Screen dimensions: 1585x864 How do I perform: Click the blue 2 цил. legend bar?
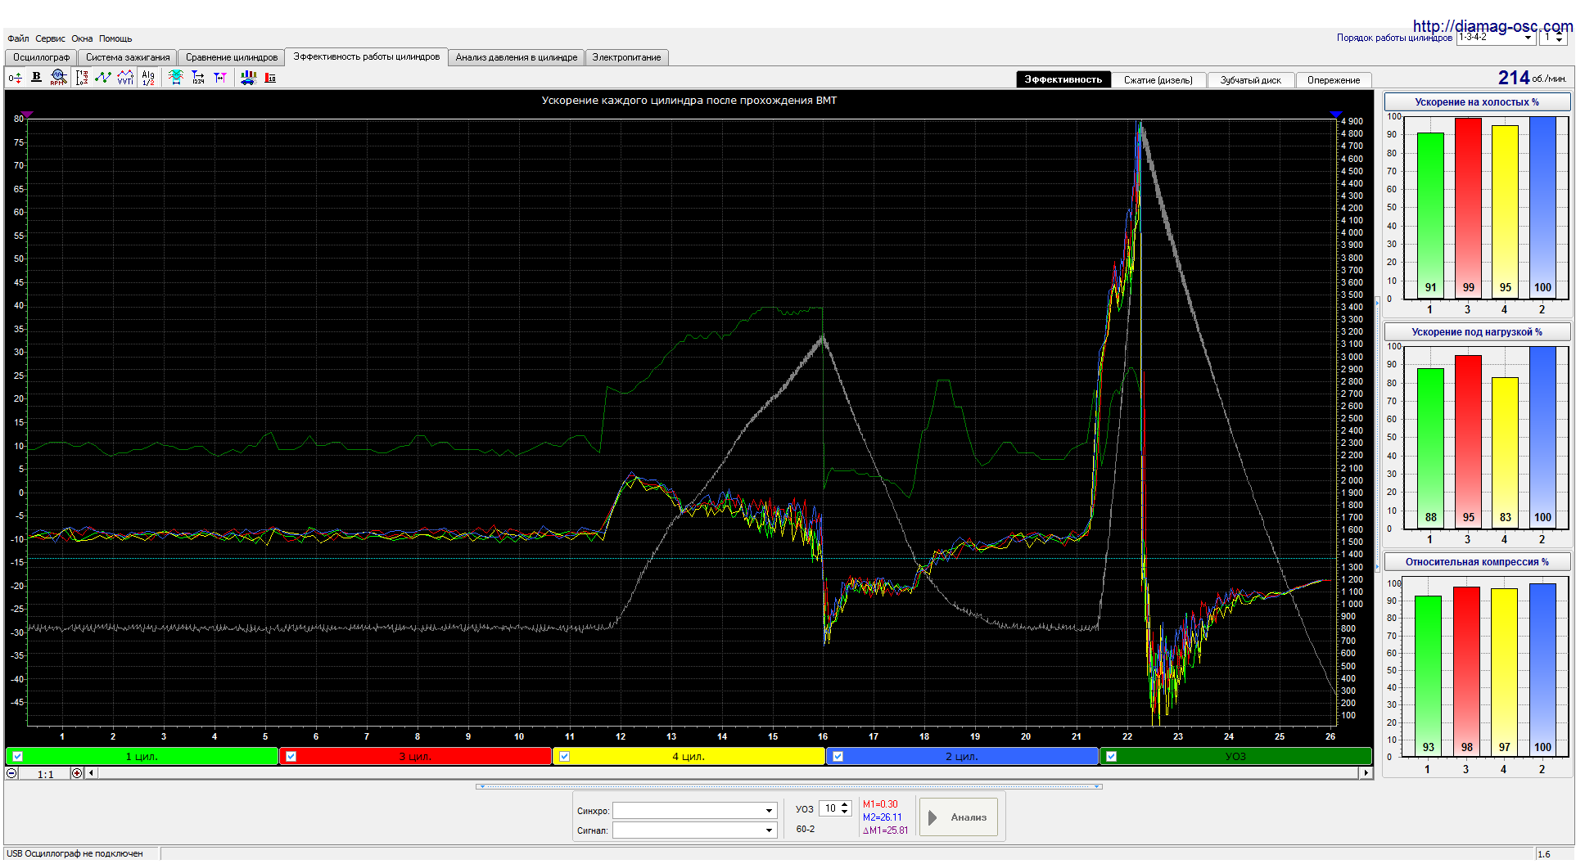tap(963, 757)
